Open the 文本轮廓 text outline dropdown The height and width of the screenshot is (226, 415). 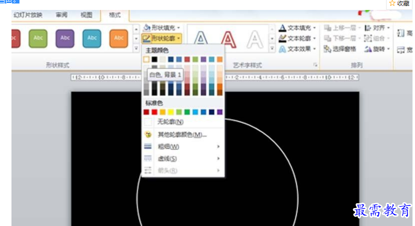click(x=297, y=38)
